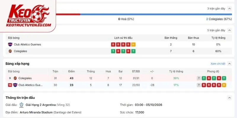Click the 'Phong độ' column header
237x118 pixels.
[213, 71]
